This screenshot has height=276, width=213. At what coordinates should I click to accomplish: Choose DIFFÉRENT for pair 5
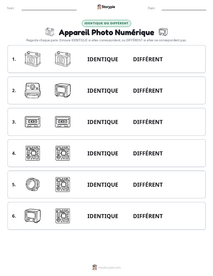(148, 185)
